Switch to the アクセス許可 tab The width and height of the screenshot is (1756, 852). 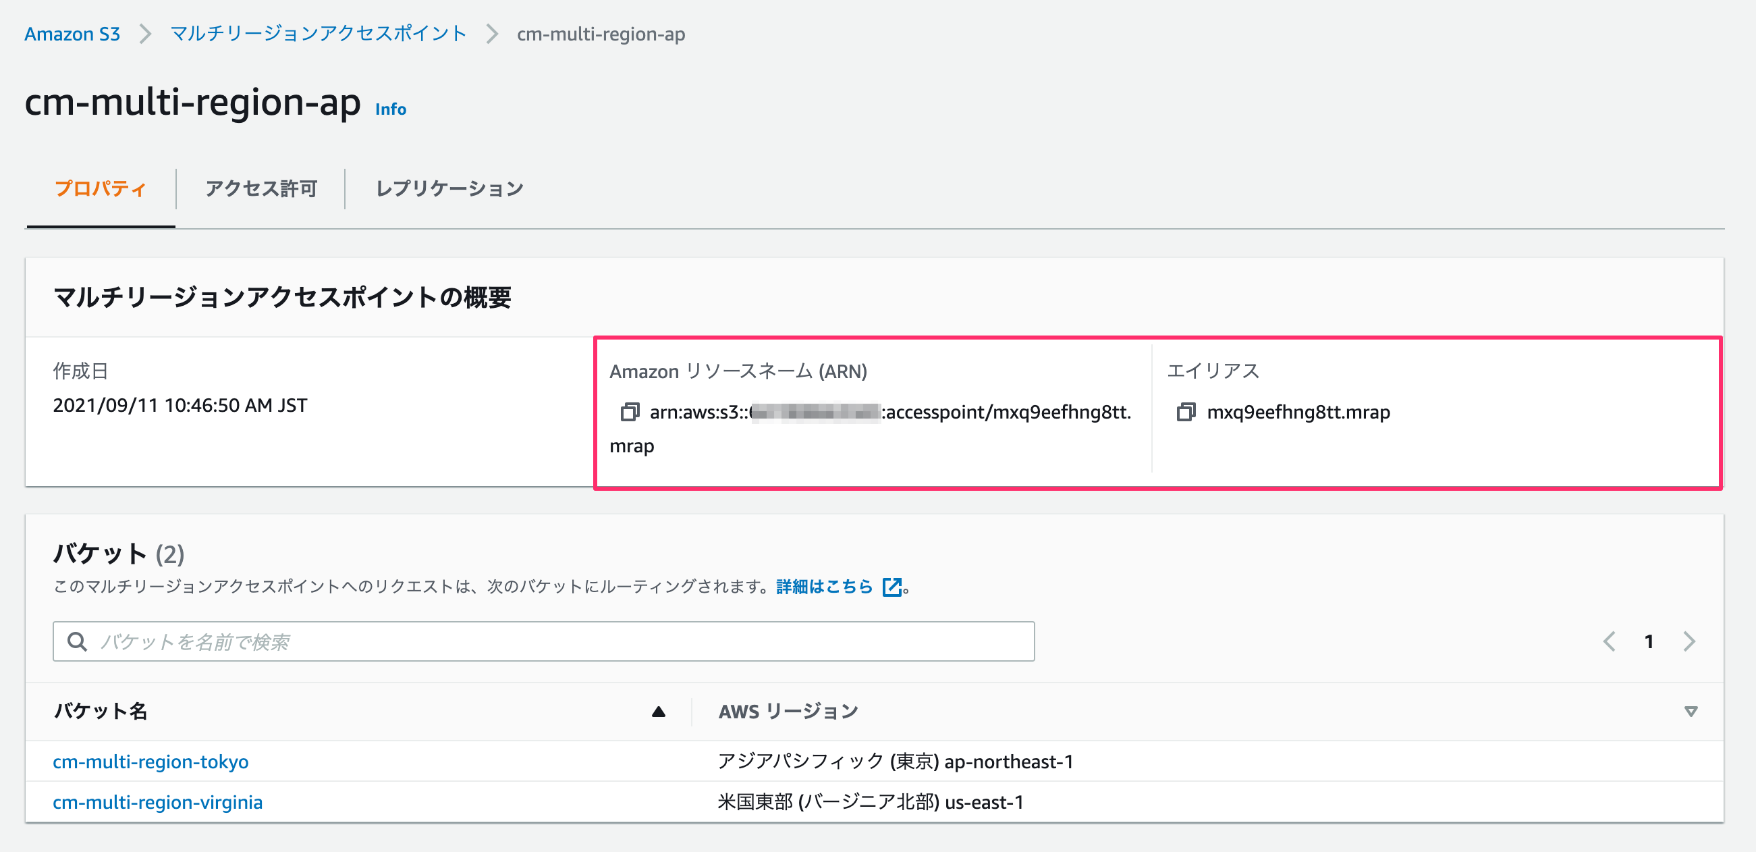pos(261,189)
